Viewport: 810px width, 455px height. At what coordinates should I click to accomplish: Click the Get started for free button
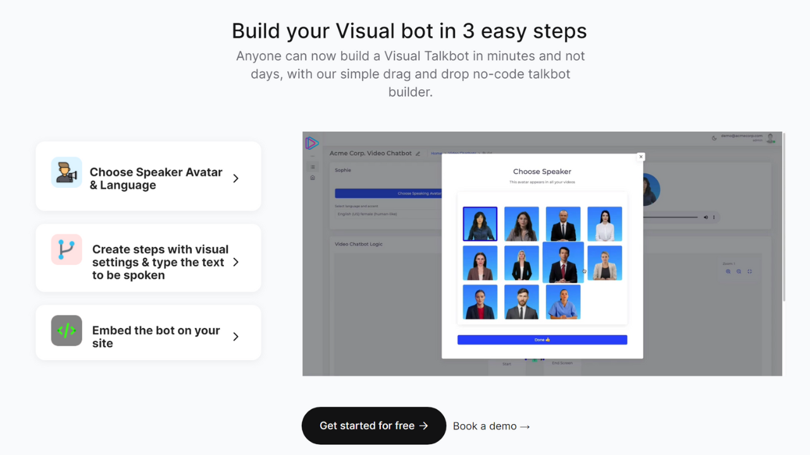(x=373, y=426)
